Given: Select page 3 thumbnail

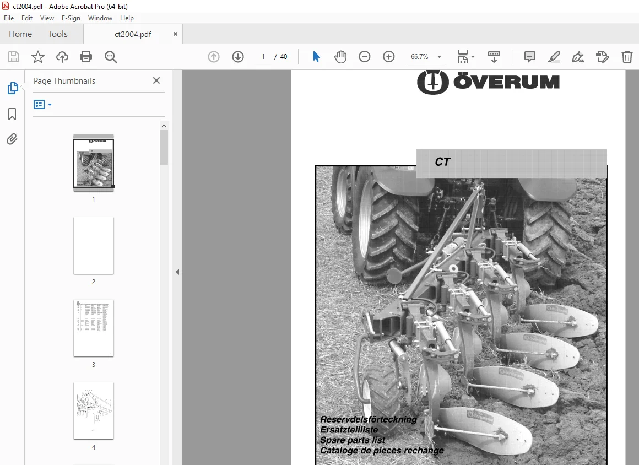Looking at the screenshot, I should coord(94,328).
